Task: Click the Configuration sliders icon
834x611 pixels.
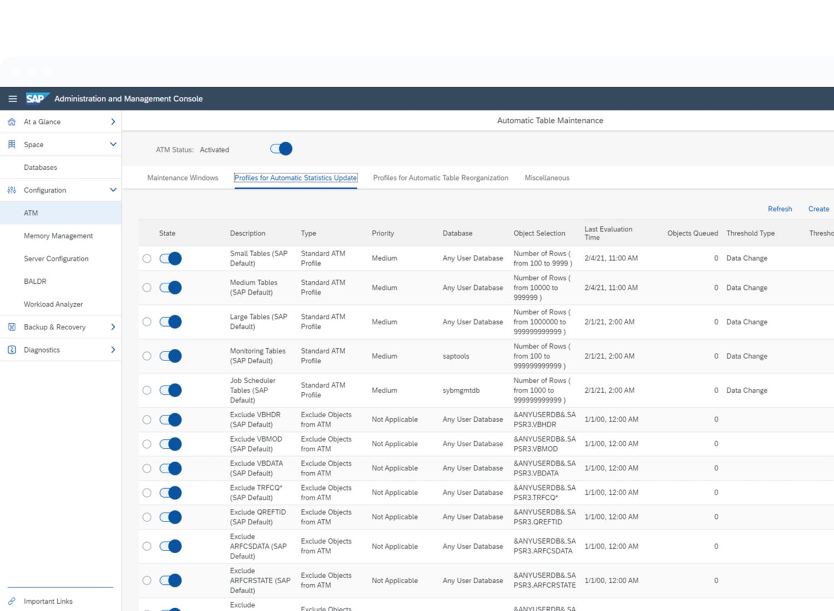Action: (x=12, y=190)
